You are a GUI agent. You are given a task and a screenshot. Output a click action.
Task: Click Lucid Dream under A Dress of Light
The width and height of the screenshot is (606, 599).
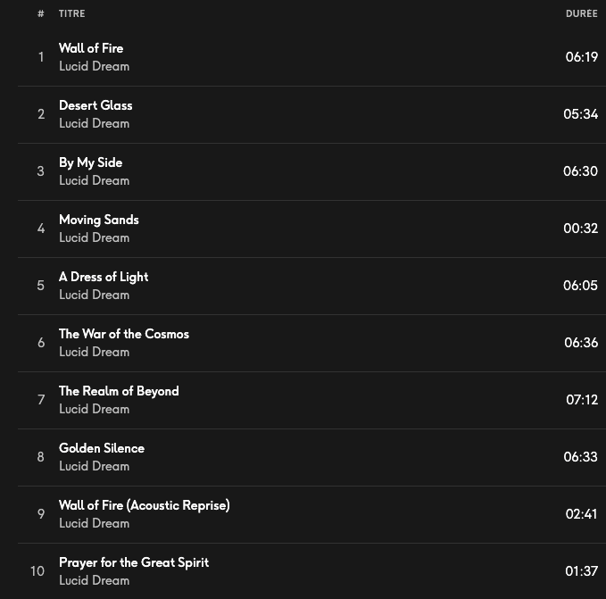(x=94, y=295)
